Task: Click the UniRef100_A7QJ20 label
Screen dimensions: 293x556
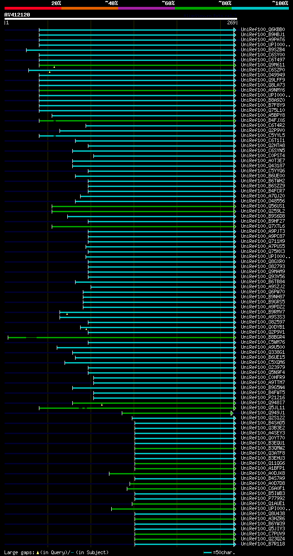Action: (263, 196)
